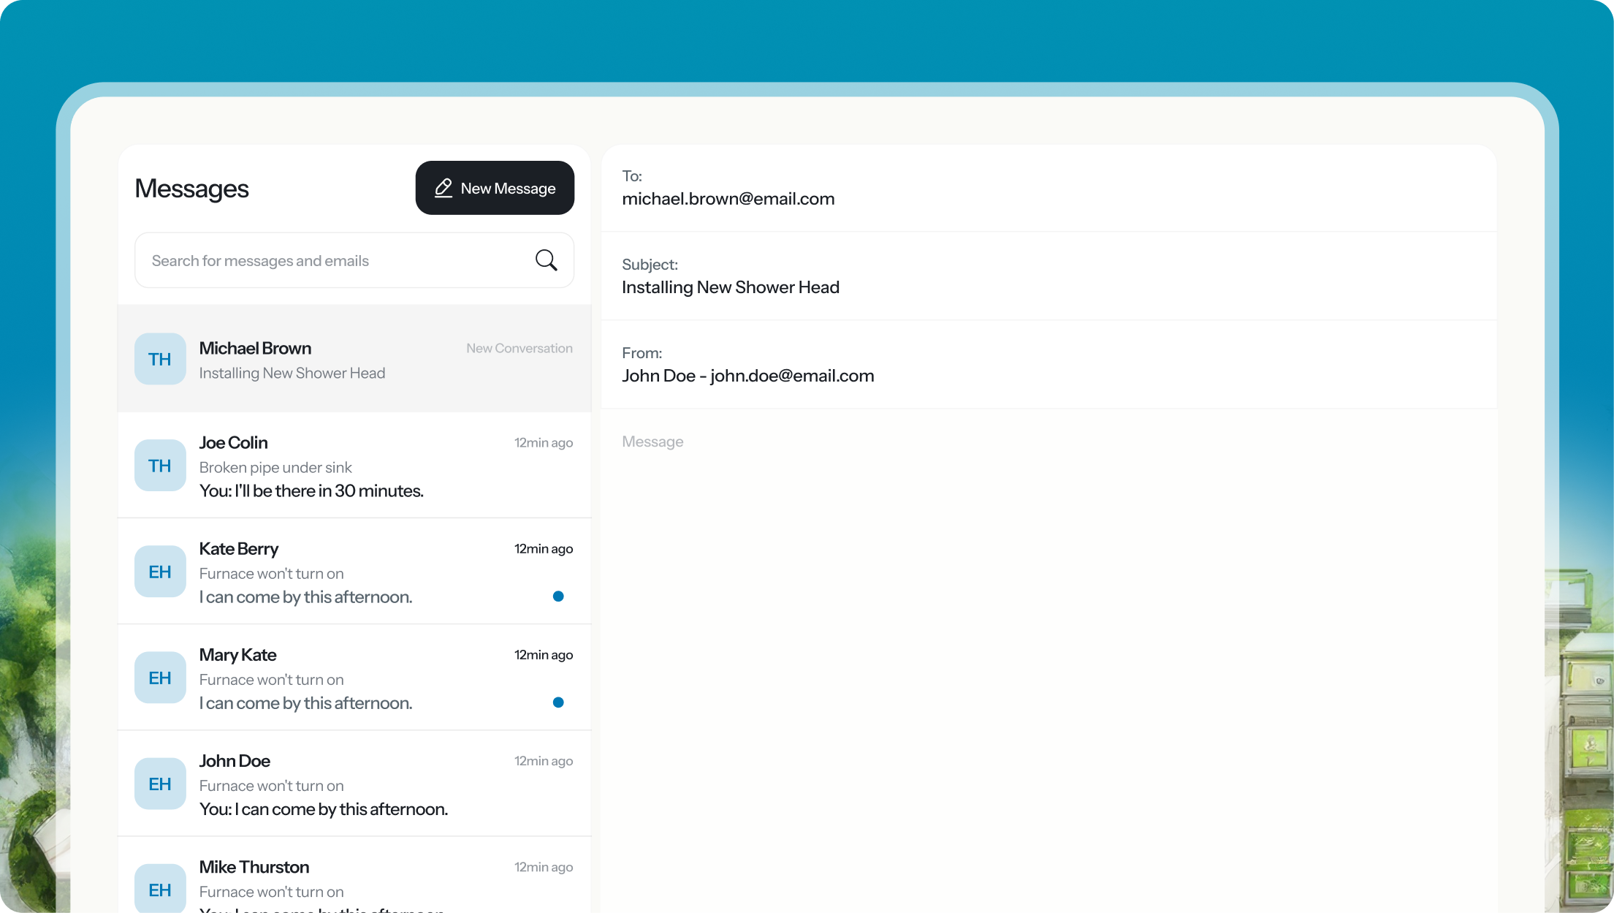The image size is (1614, 913).
Task: Click the unread dot in Mary Kate's row
Action: pos(558,702)
